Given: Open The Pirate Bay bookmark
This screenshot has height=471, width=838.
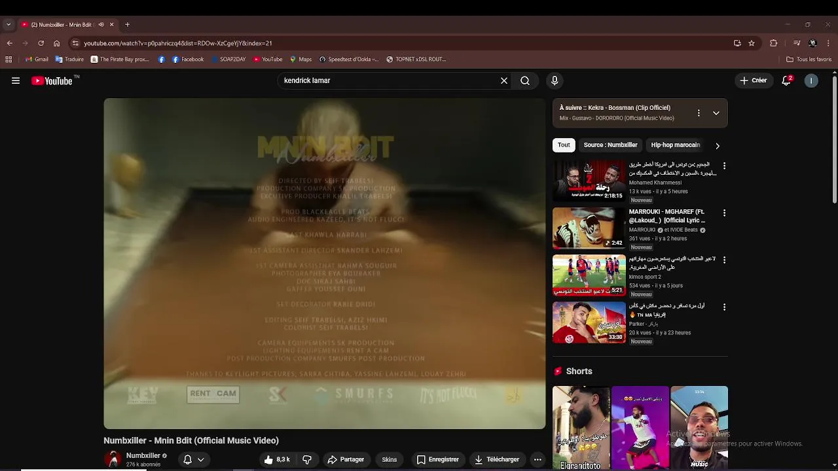Looking at the screenshot, I should (x=120, y=59).
